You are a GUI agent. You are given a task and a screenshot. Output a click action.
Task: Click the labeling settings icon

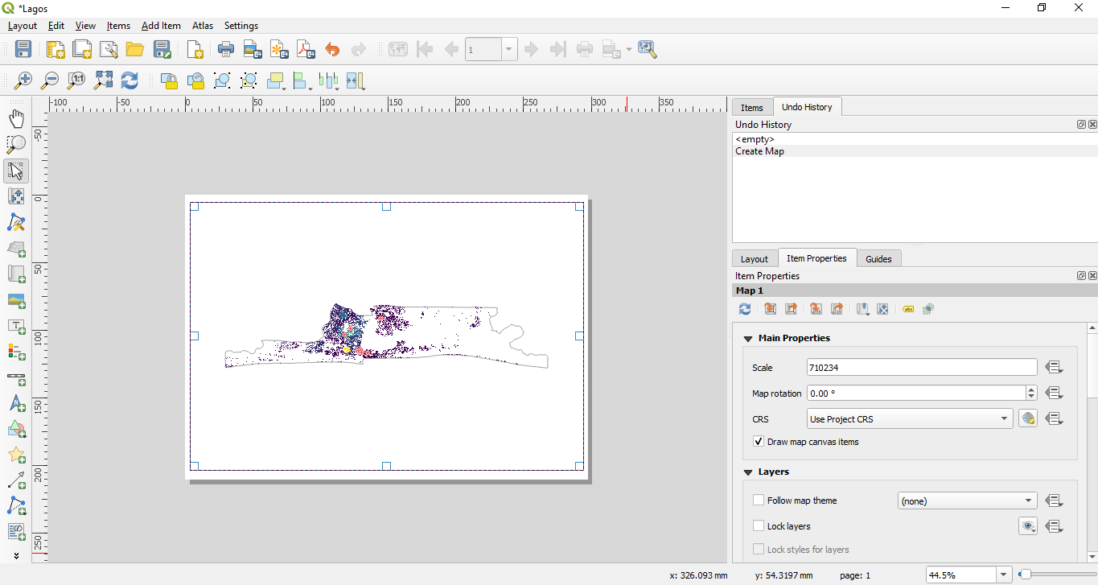908,309
